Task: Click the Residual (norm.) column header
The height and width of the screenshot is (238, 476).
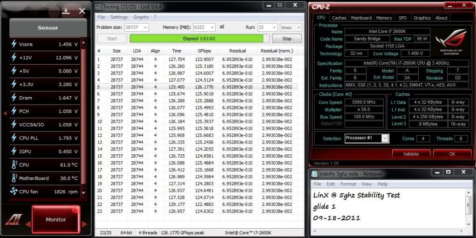Action: (277, 51)
